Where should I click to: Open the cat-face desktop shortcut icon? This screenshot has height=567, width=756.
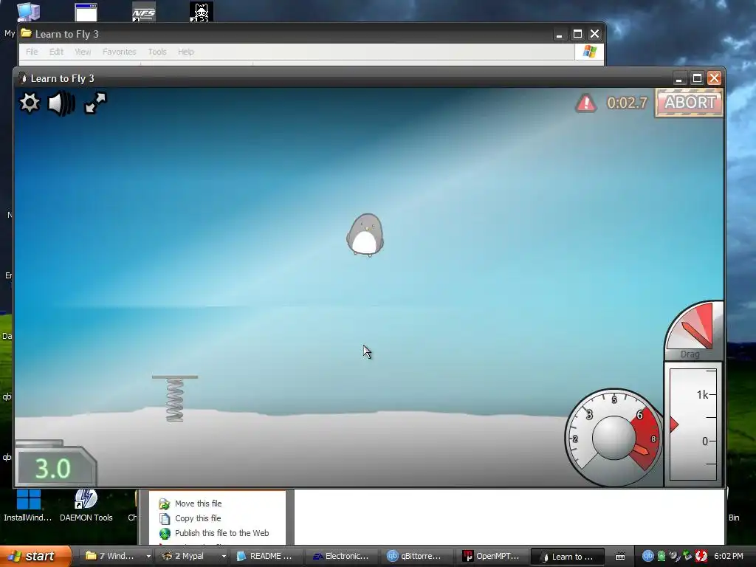(202, 12)
